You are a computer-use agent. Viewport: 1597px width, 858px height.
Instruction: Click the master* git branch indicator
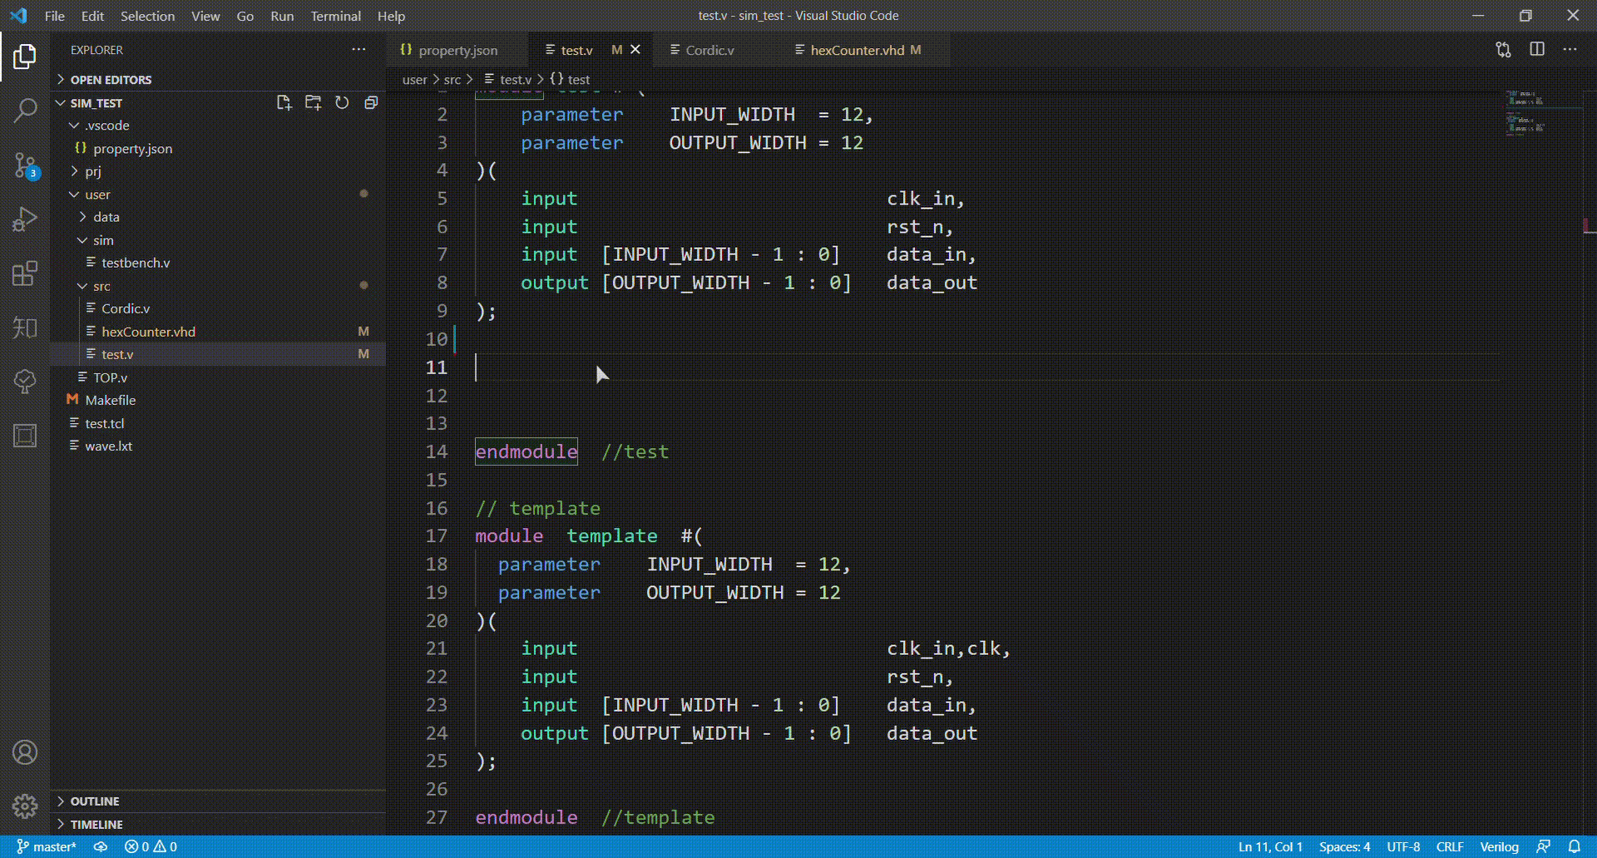pos(47,846)
